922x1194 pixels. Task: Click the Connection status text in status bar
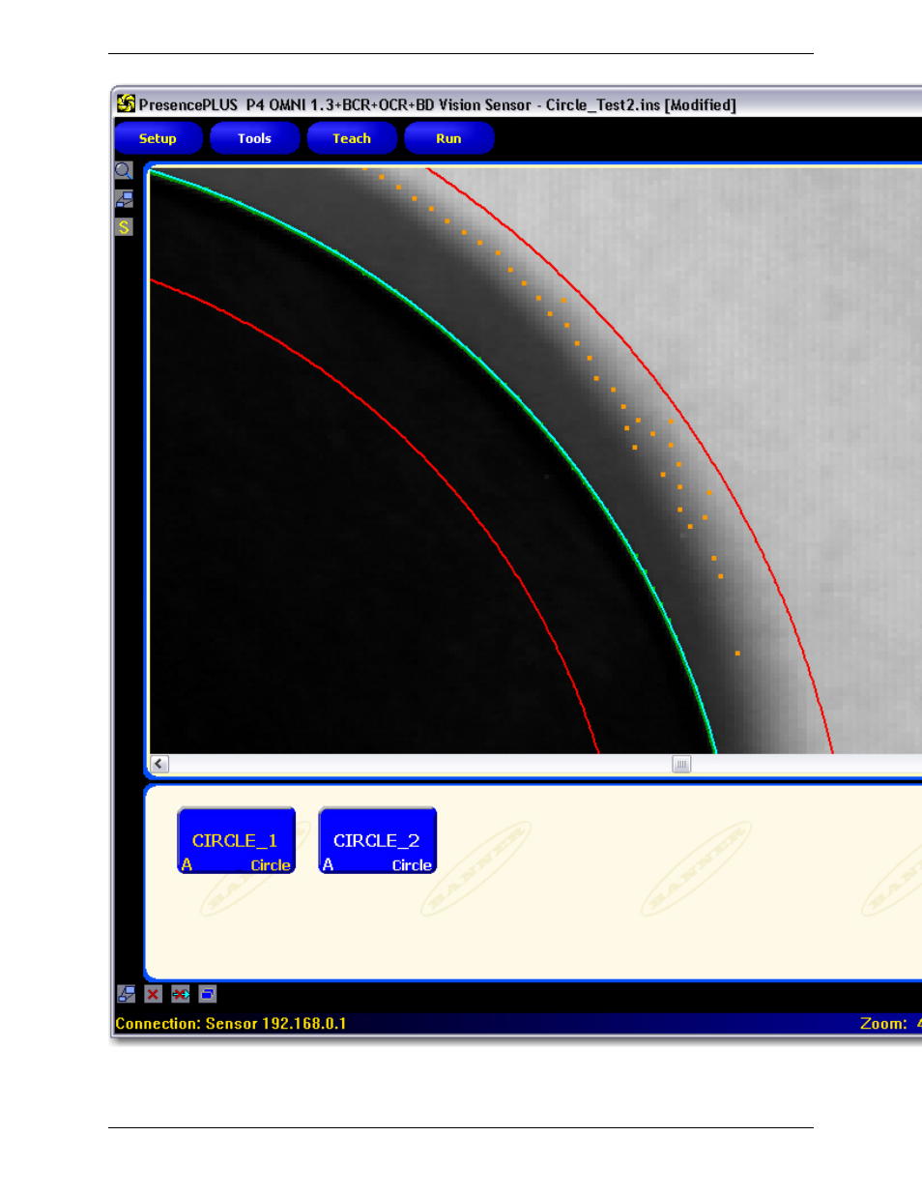coord(230,1023)
